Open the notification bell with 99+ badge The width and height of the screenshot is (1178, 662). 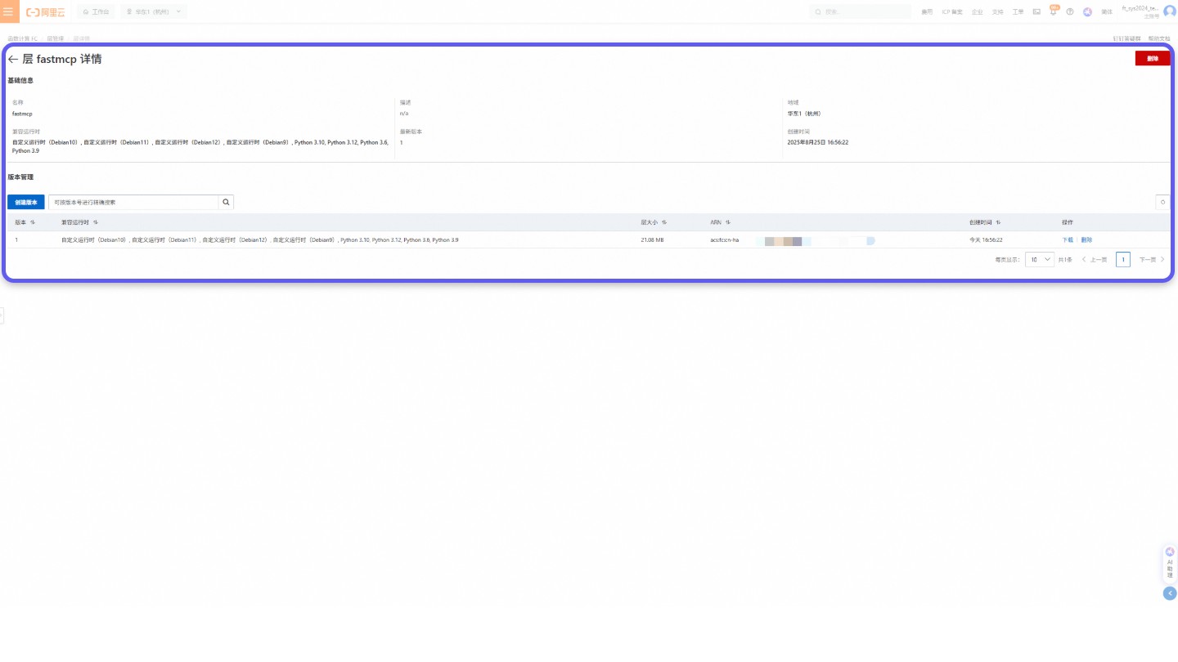point(1054,11)
